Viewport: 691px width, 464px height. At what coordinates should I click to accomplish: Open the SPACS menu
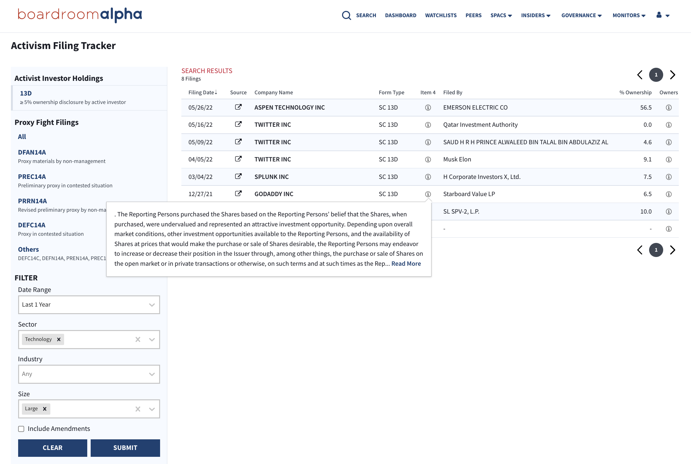tap(501, 15)
